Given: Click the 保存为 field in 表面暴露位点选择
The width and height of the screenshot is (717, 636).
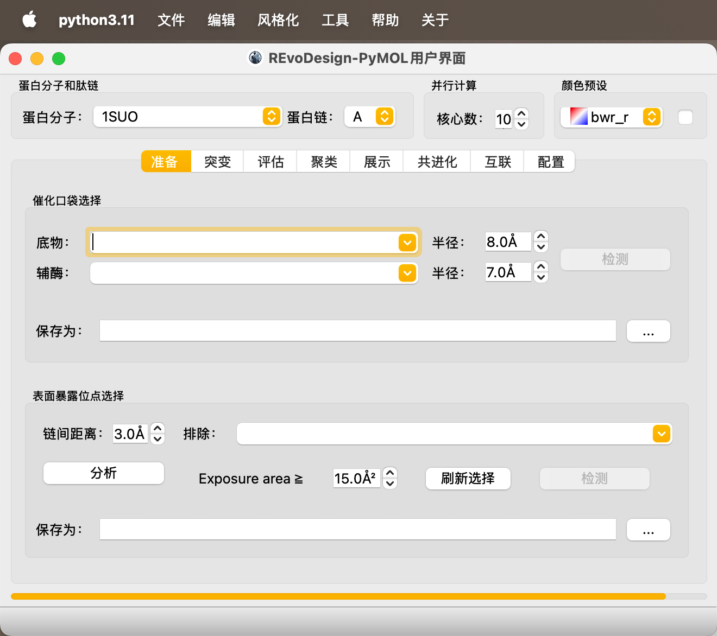Looking at the screenshot, I should click(x=358, y=529).
